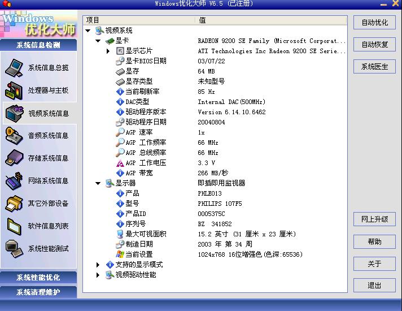Expand the 显示芯片 node
The width and height of the screenshot is (402, 311).
point(108,51)
